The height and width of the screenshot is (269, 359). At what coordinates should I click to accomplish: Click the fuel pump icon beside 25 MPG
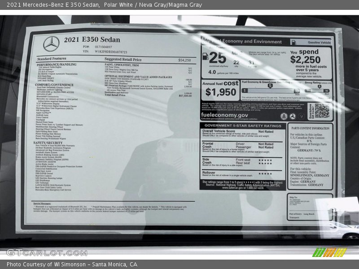(206, 56)
